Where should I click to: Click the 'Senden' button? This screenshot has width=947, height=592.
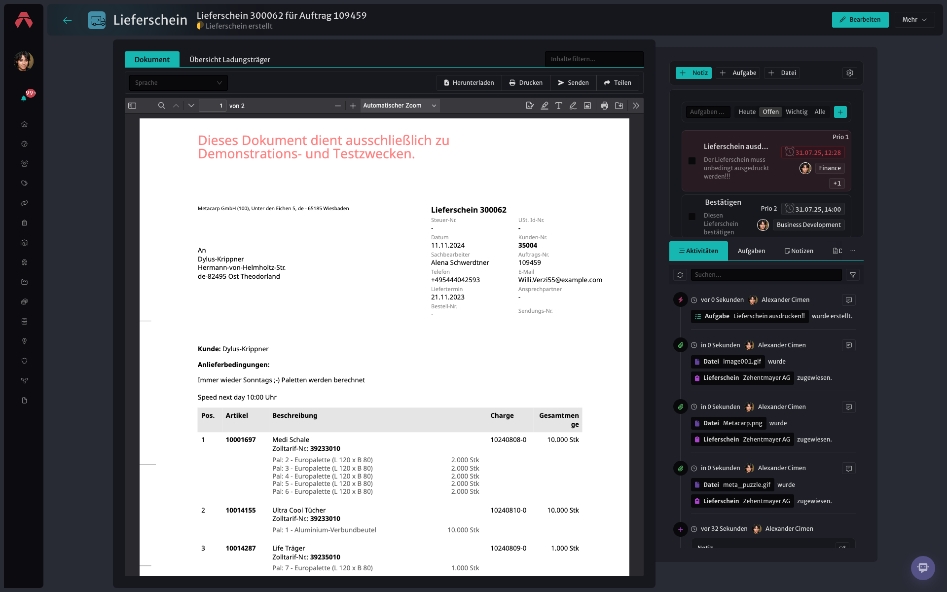click(574, 83)
